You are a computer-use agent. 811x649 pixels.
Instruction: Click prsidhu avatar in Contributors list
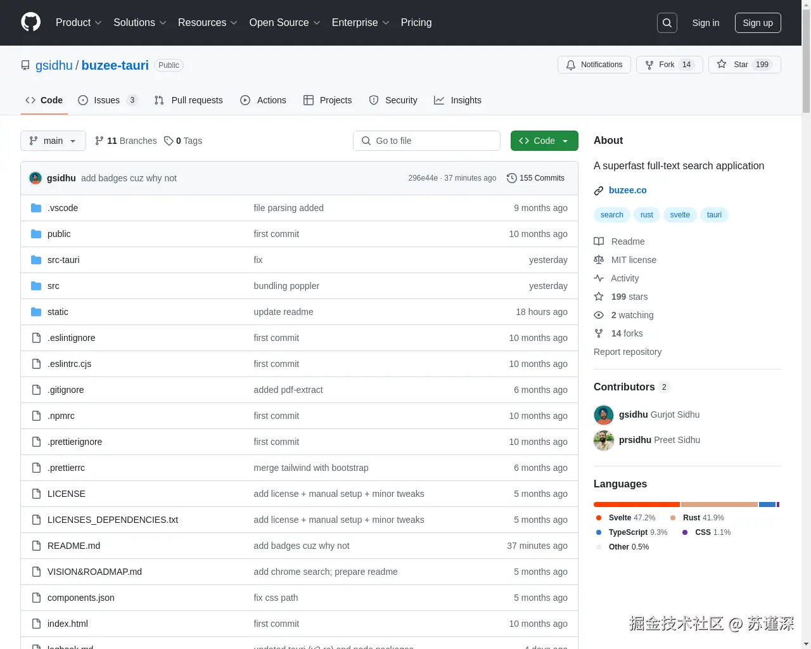point(604,440)
